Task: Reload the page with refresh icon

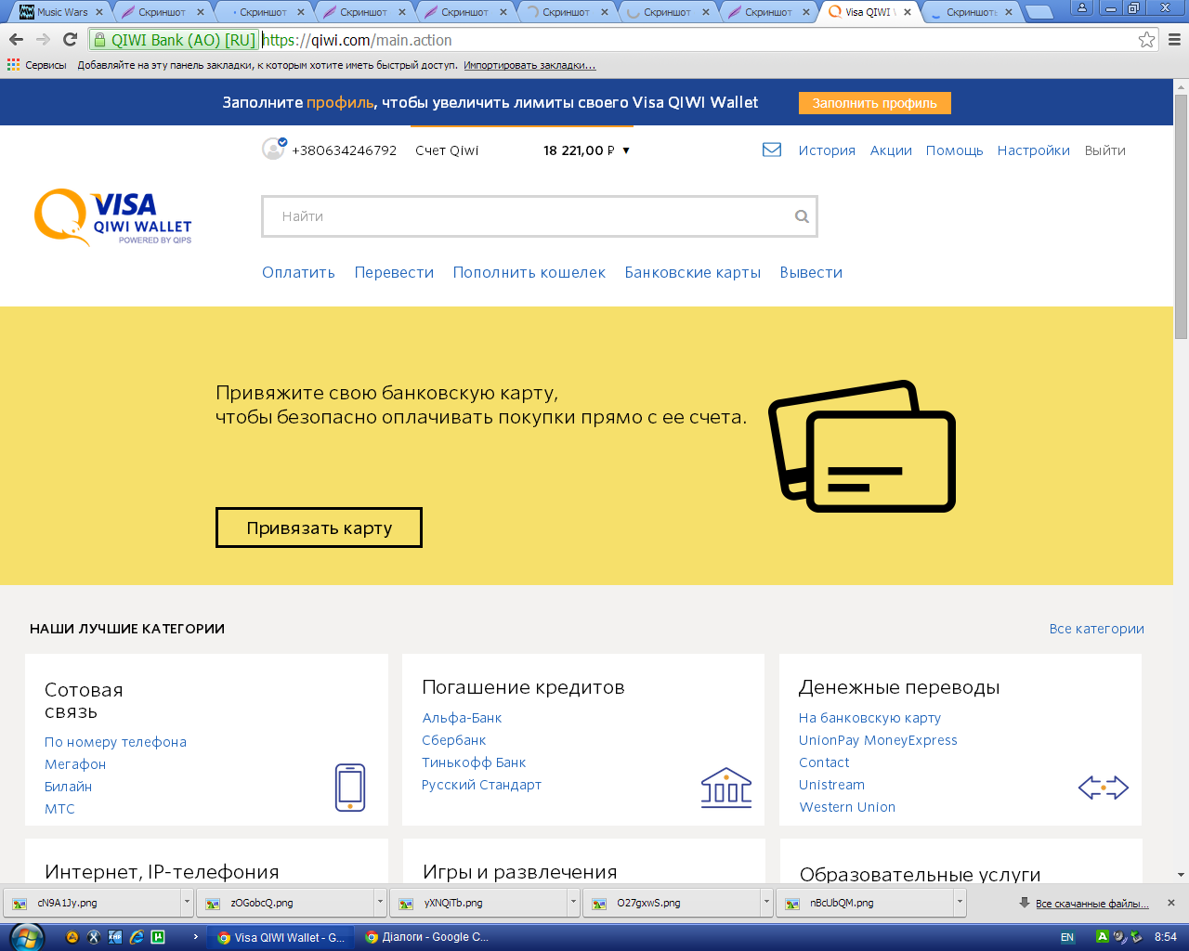Action: [x=70, y=40]
